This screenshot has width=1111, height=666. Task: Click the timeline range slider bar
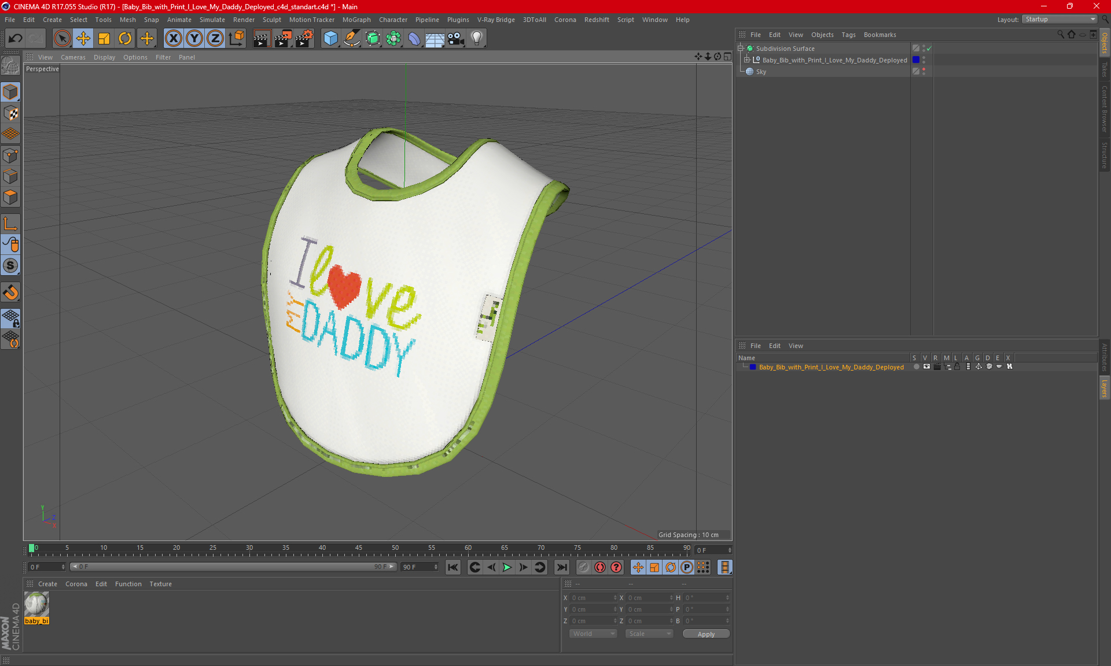coord(234,567)
